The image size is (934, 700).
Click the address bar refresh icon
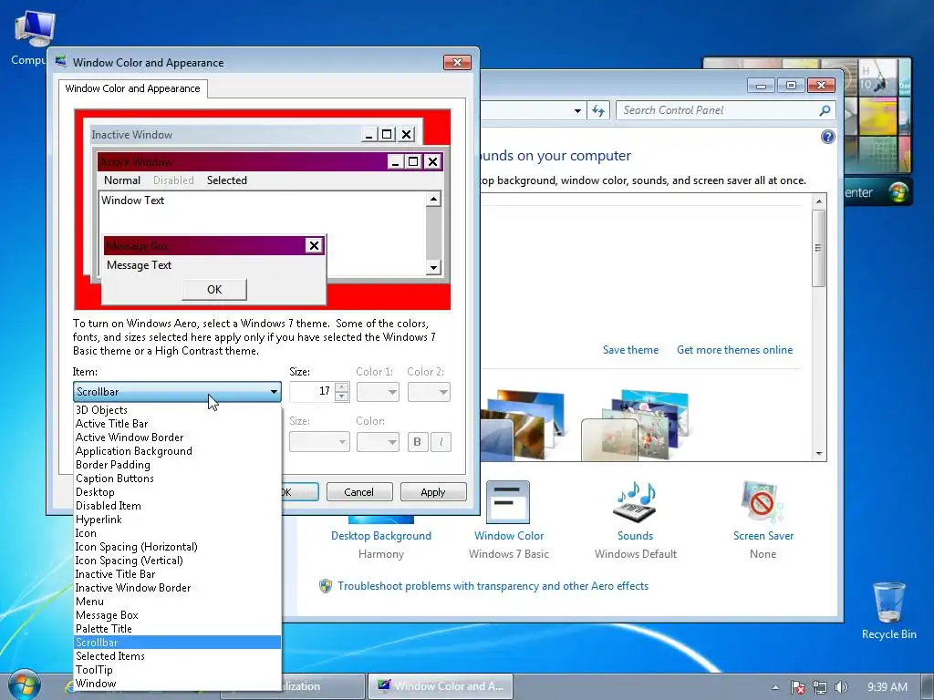[598, 110]
